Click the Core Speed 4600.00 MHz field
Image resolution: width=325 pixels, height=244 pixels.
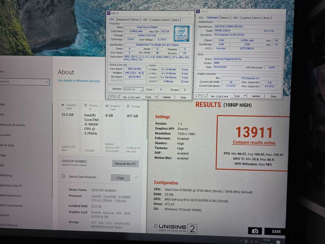click(134, 69)
